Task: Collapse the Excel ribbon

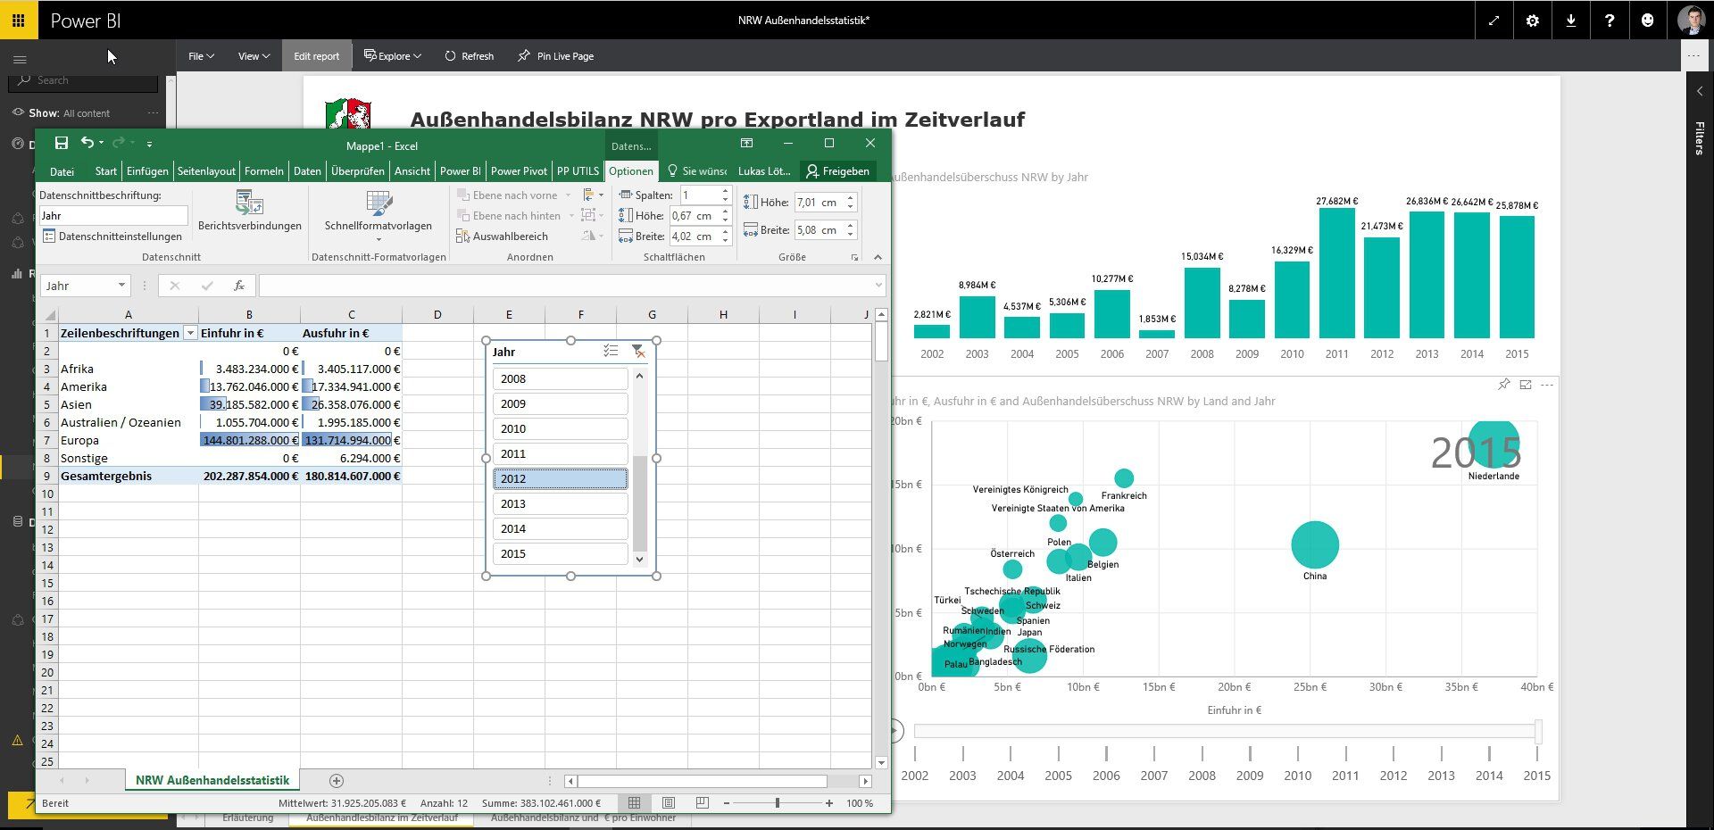Action: click(x=878, y=257)
